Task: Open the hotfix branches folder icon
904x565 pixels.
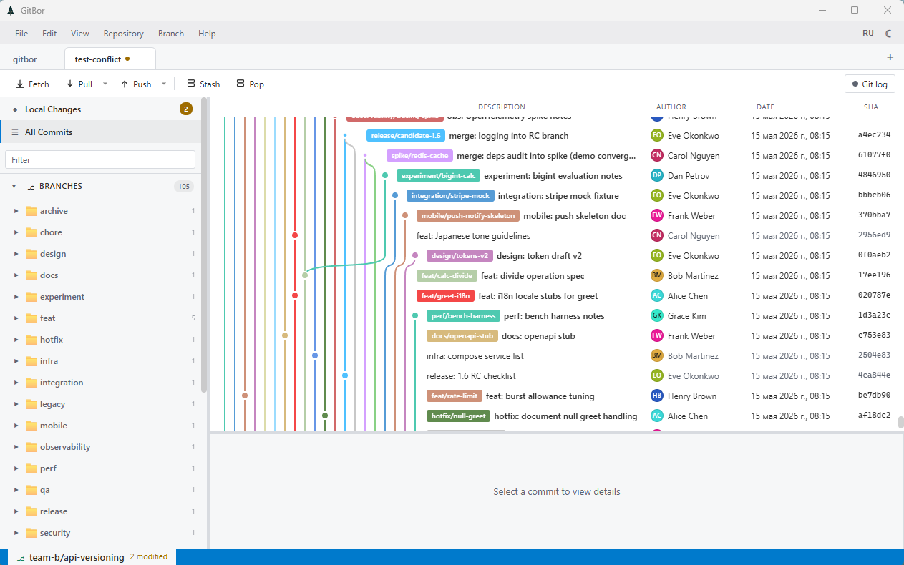Action: click(x=31, y=340)
